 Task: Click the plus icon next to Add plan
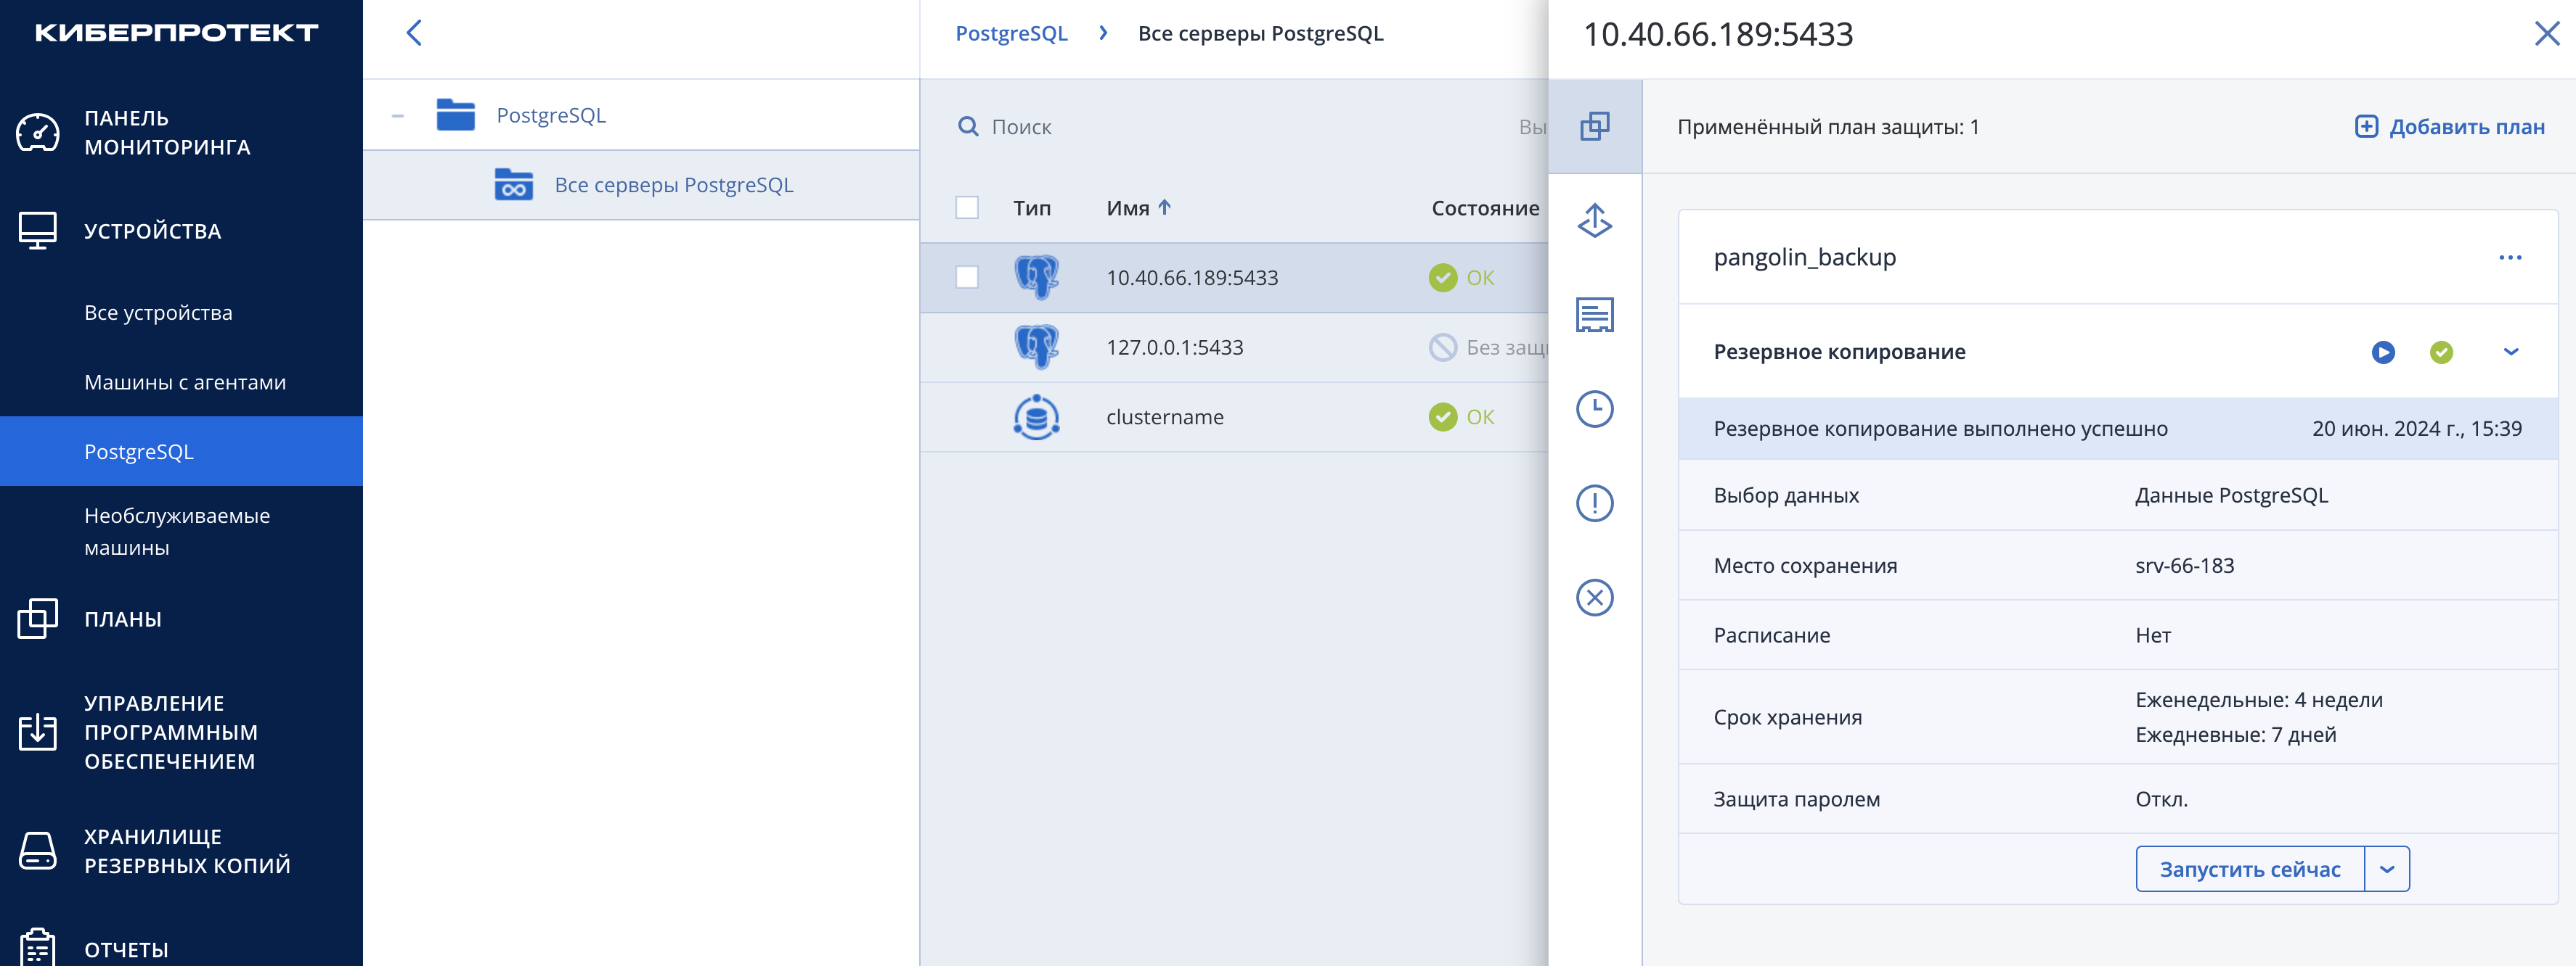[2366, 127]
